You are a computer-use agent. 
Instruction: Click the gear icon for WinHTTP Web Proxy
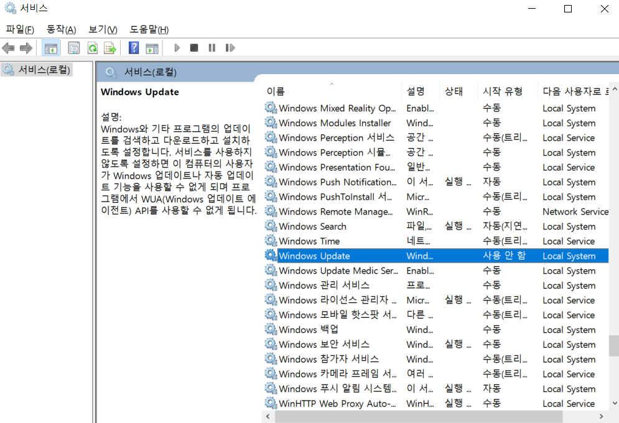click(271, 403)
